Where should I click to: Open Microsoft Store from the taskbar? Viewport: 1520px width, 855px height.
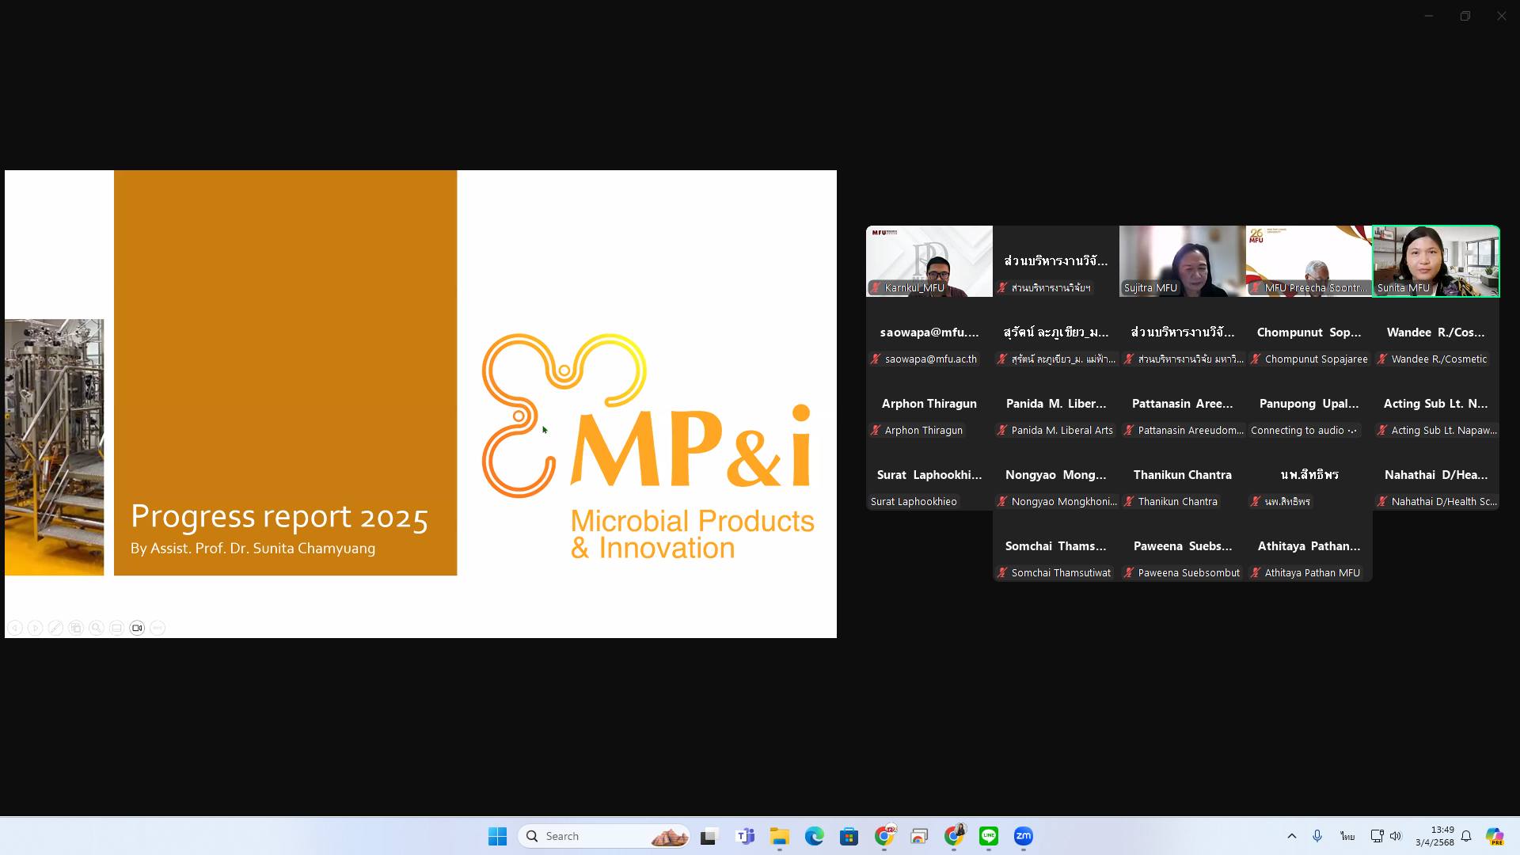(849, 836)
